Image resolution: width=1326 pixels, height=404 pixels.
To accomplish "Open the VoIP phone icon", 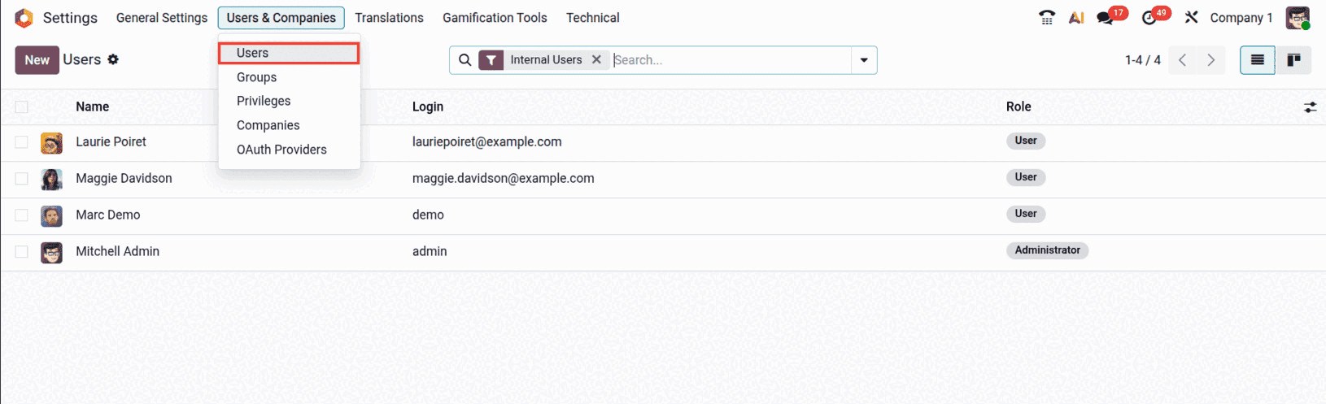I will [x=1047, y=18].
